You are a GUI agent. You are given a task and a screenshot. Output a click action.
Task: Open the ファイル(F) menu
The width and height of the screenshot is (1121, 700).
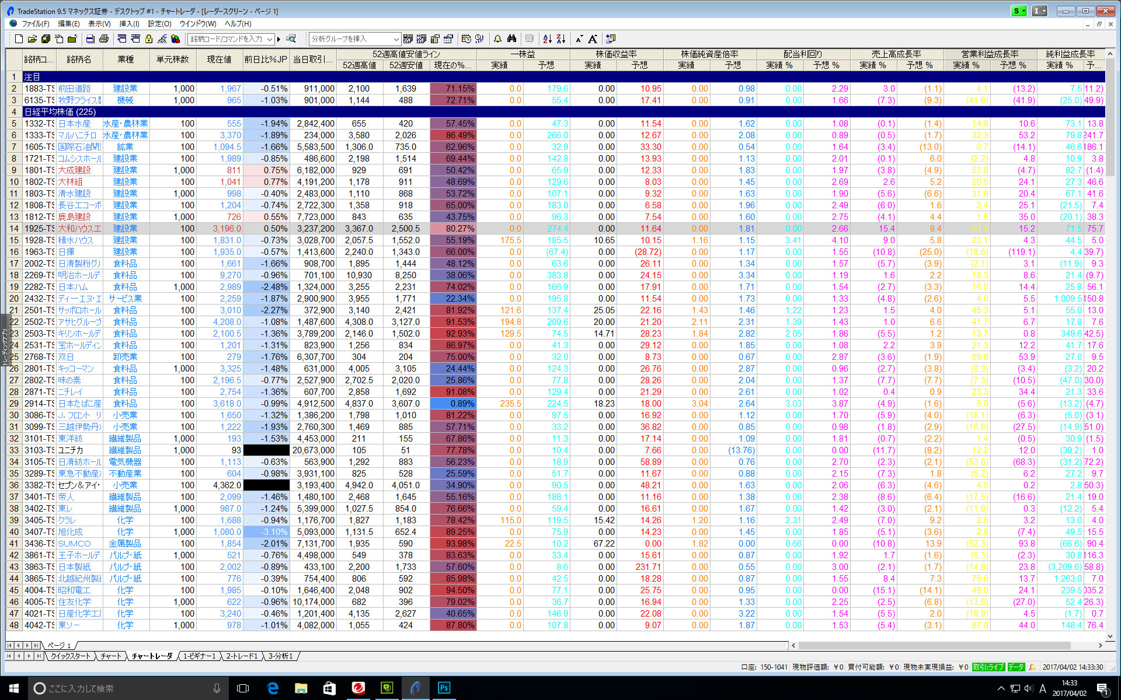click(35, 24)
